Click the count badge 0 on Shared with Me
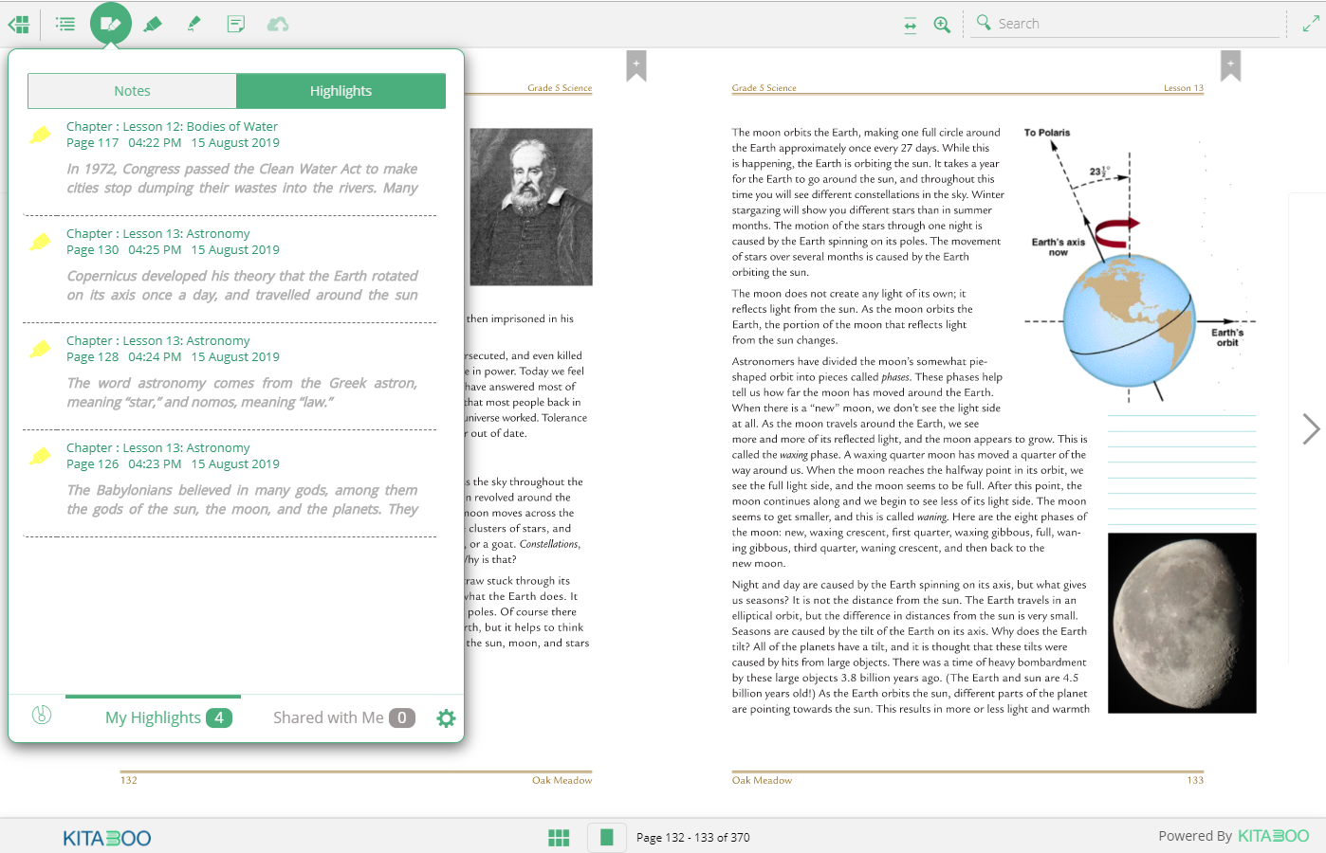Image resolution: width=1326 pixels, height=853 pixels. (x=402, y=717)
